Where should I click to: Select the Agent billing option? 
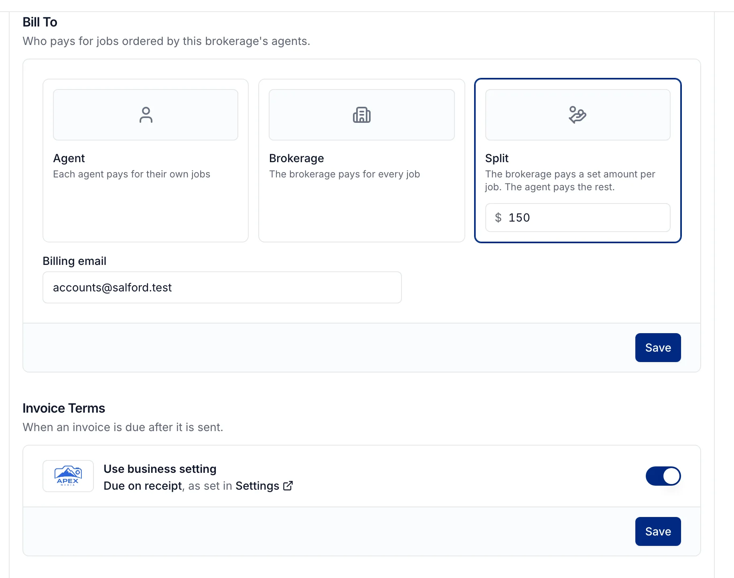[x=146, y=161]
